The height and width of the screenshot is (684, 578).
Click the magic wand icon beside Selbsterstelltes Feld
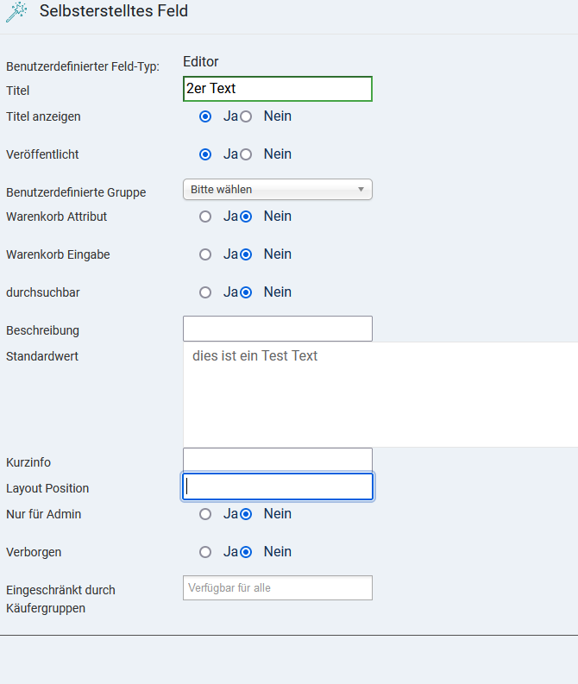(16, 12)
